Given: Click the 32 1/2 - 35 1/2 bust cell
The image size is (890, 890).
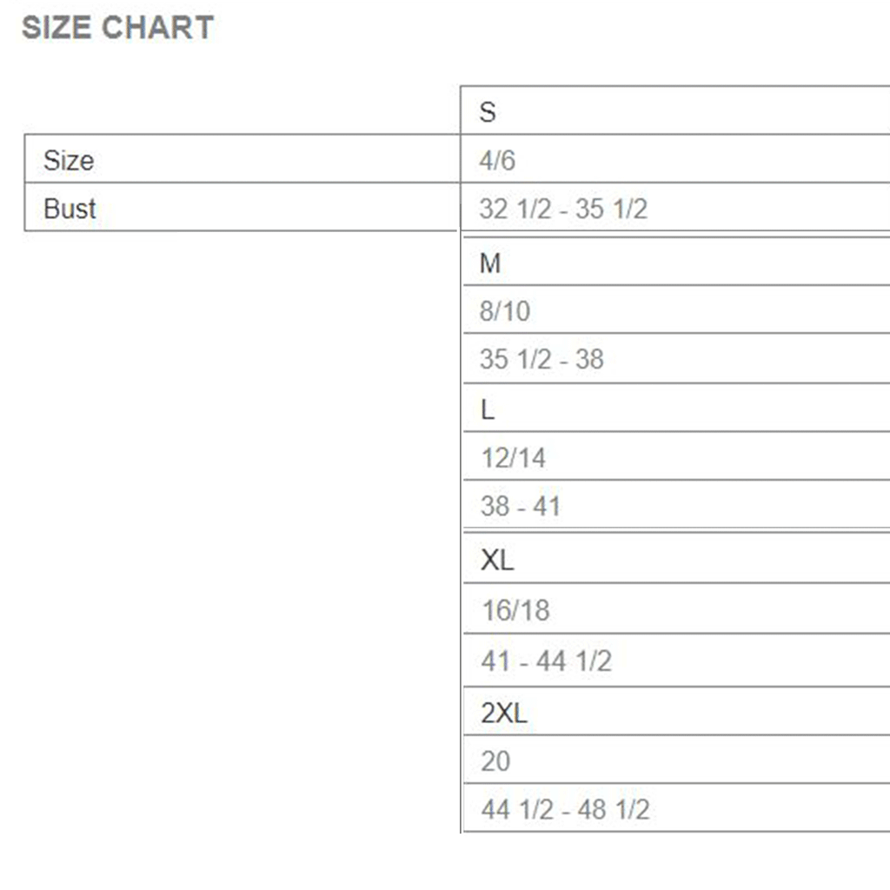Looking at the screenshot, I should click(563, 209).
